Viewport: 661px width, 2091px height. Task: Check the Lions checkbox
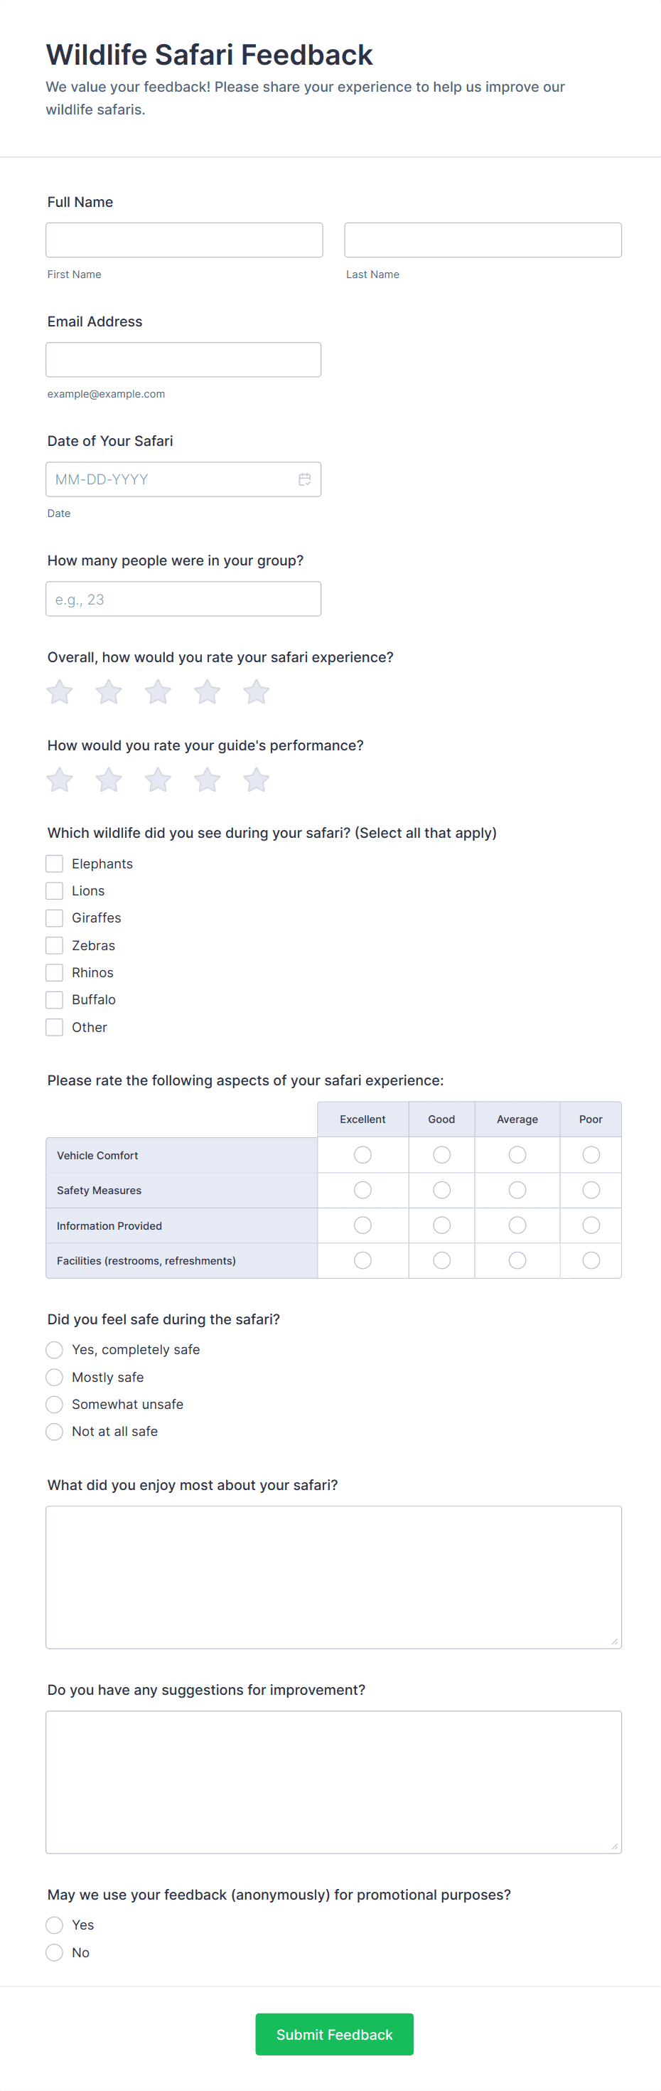coord(54,890)
